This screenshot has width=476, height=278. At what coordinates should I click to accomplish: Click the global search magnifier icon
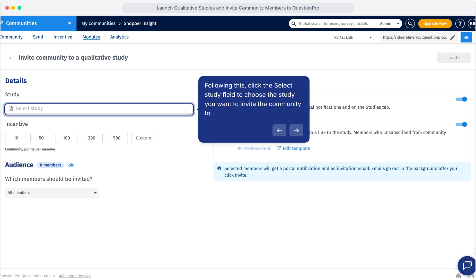[x=294, y=23]
